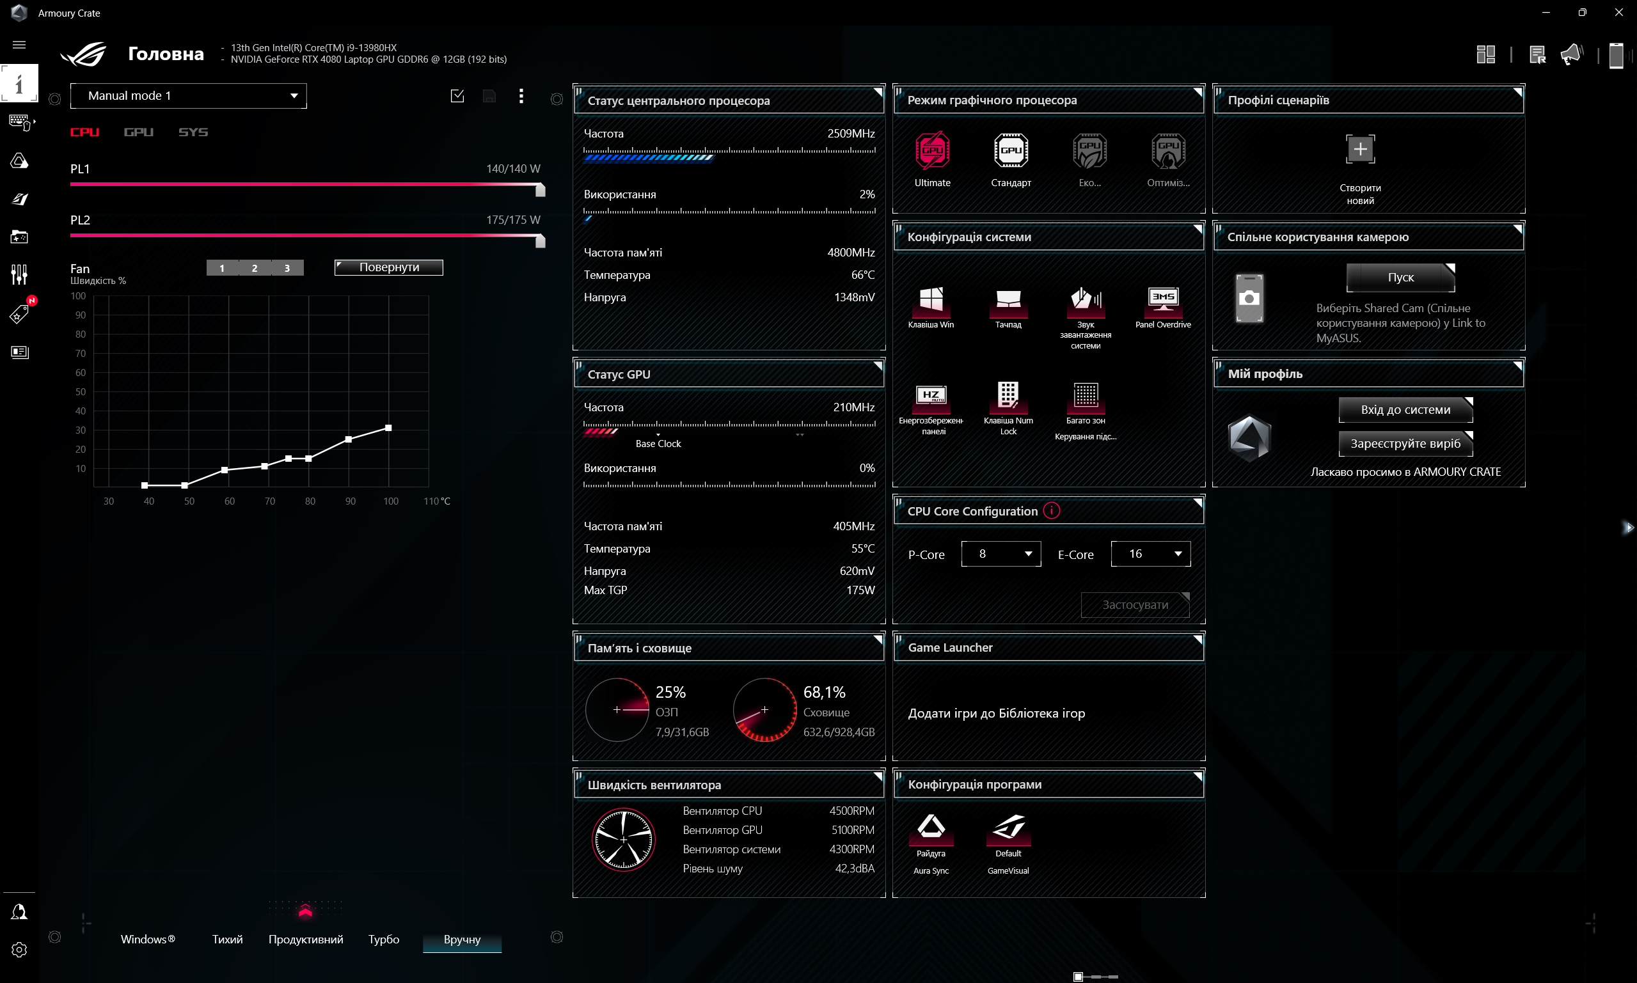The image size is (1637, 983).
Task: Click the PL1 power slider handle
Action: click(x=540, y=190)
